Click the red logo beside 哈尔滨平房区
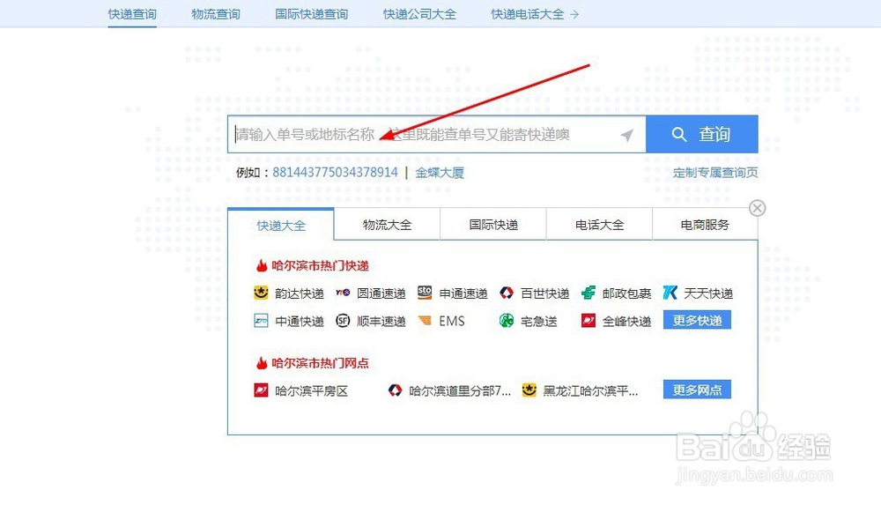The width and height of the screenshot is (881, 505). [x=262, y=390]
